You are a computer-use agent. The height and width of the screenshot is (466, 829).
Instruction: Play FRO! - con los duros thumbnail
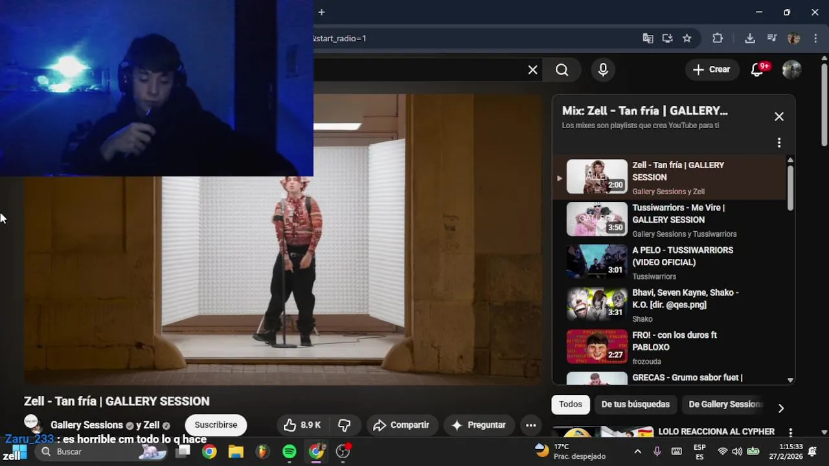coord(597,347)
